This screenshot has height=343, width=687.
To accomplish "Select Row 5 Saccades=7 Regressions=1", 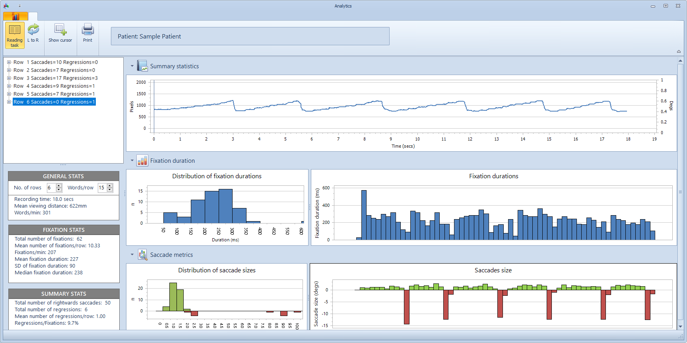I will click(54, 94).
